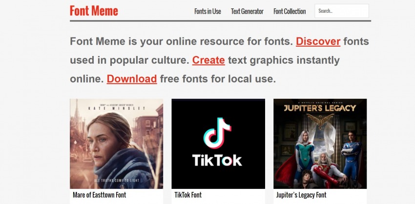Follow the Discover link

click(x=318, y=41)
